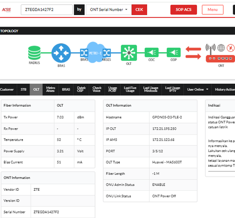Viewport: 235px width, 218px height.
Task: Select the green OLT icon
Action: (x=129, y=53)
